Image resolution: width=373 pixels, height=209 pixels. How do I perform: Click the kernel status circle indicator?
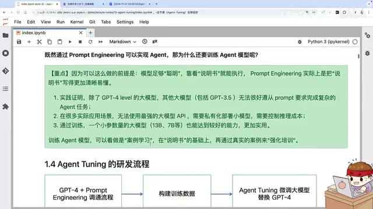[x=355, y=42]
